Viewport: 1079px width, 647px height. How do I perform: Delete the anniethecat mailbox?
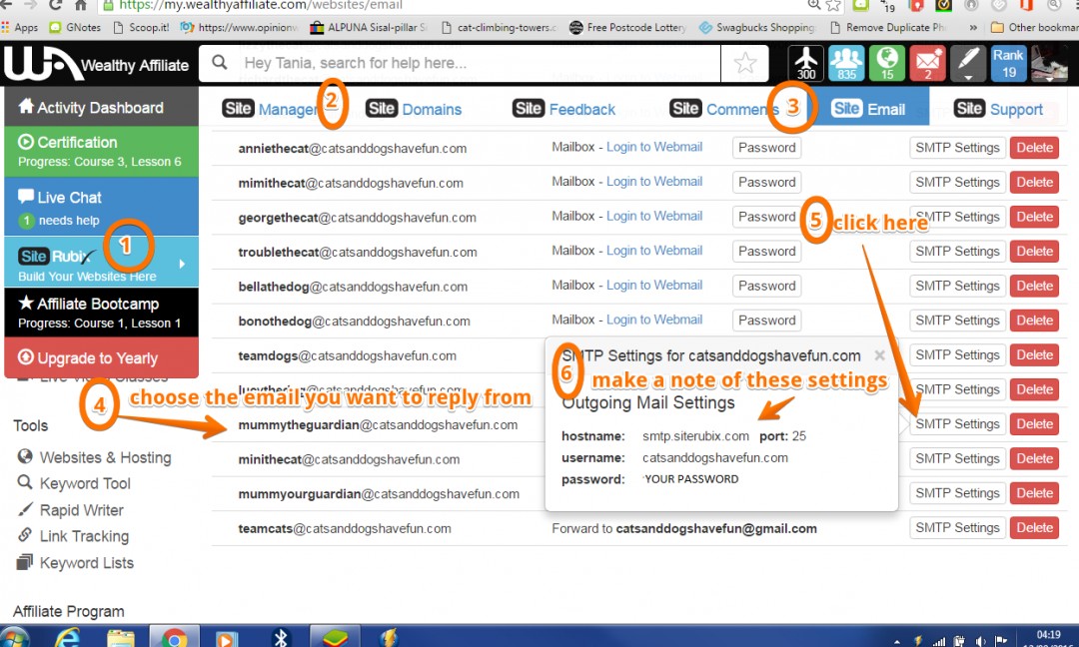tap(1034, 147)
